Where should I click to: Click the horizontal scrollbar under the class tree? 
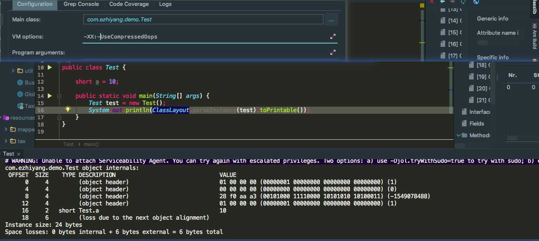click(460, 145)
